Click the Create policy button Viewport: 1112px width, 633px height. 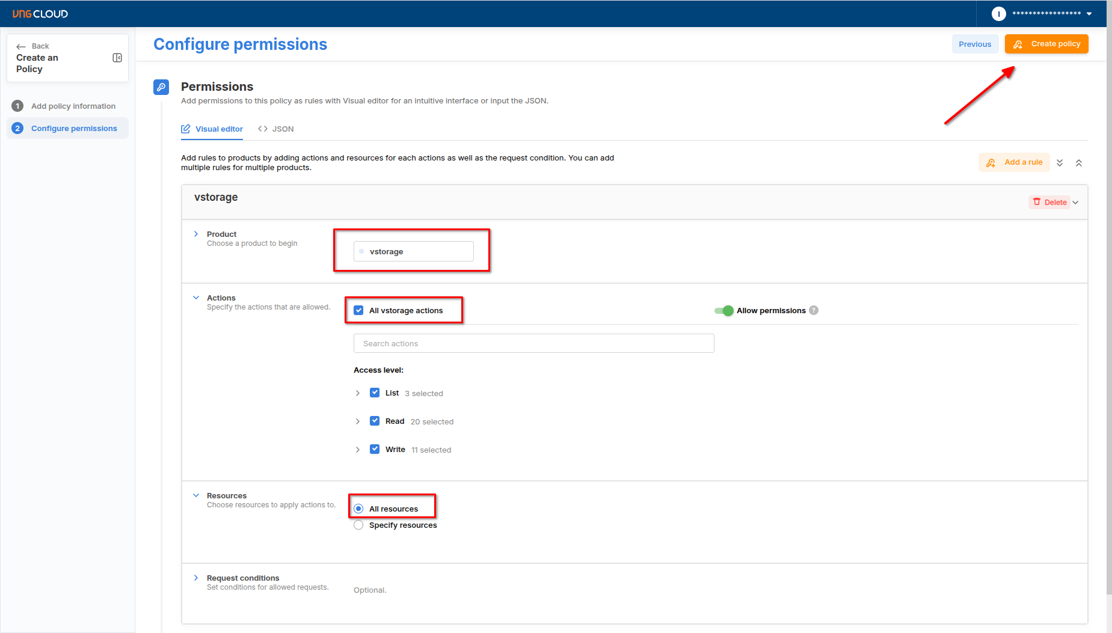point(1046,44)
